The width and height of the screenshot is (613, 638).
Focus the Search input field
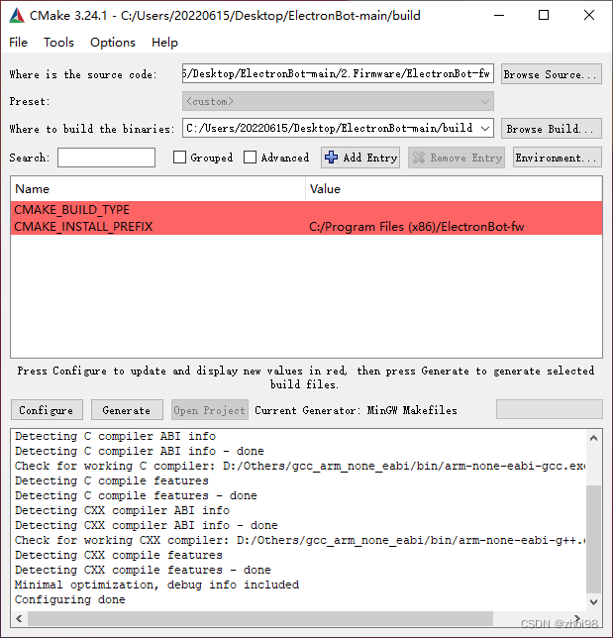(106, 158)
